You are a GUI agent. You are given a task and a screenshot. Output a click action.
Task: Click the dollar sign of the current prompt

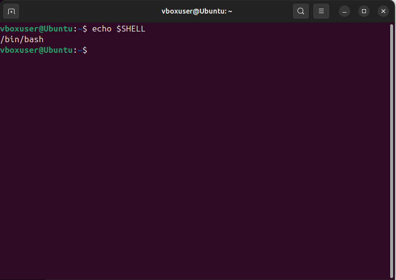click(x=85, y=50)
